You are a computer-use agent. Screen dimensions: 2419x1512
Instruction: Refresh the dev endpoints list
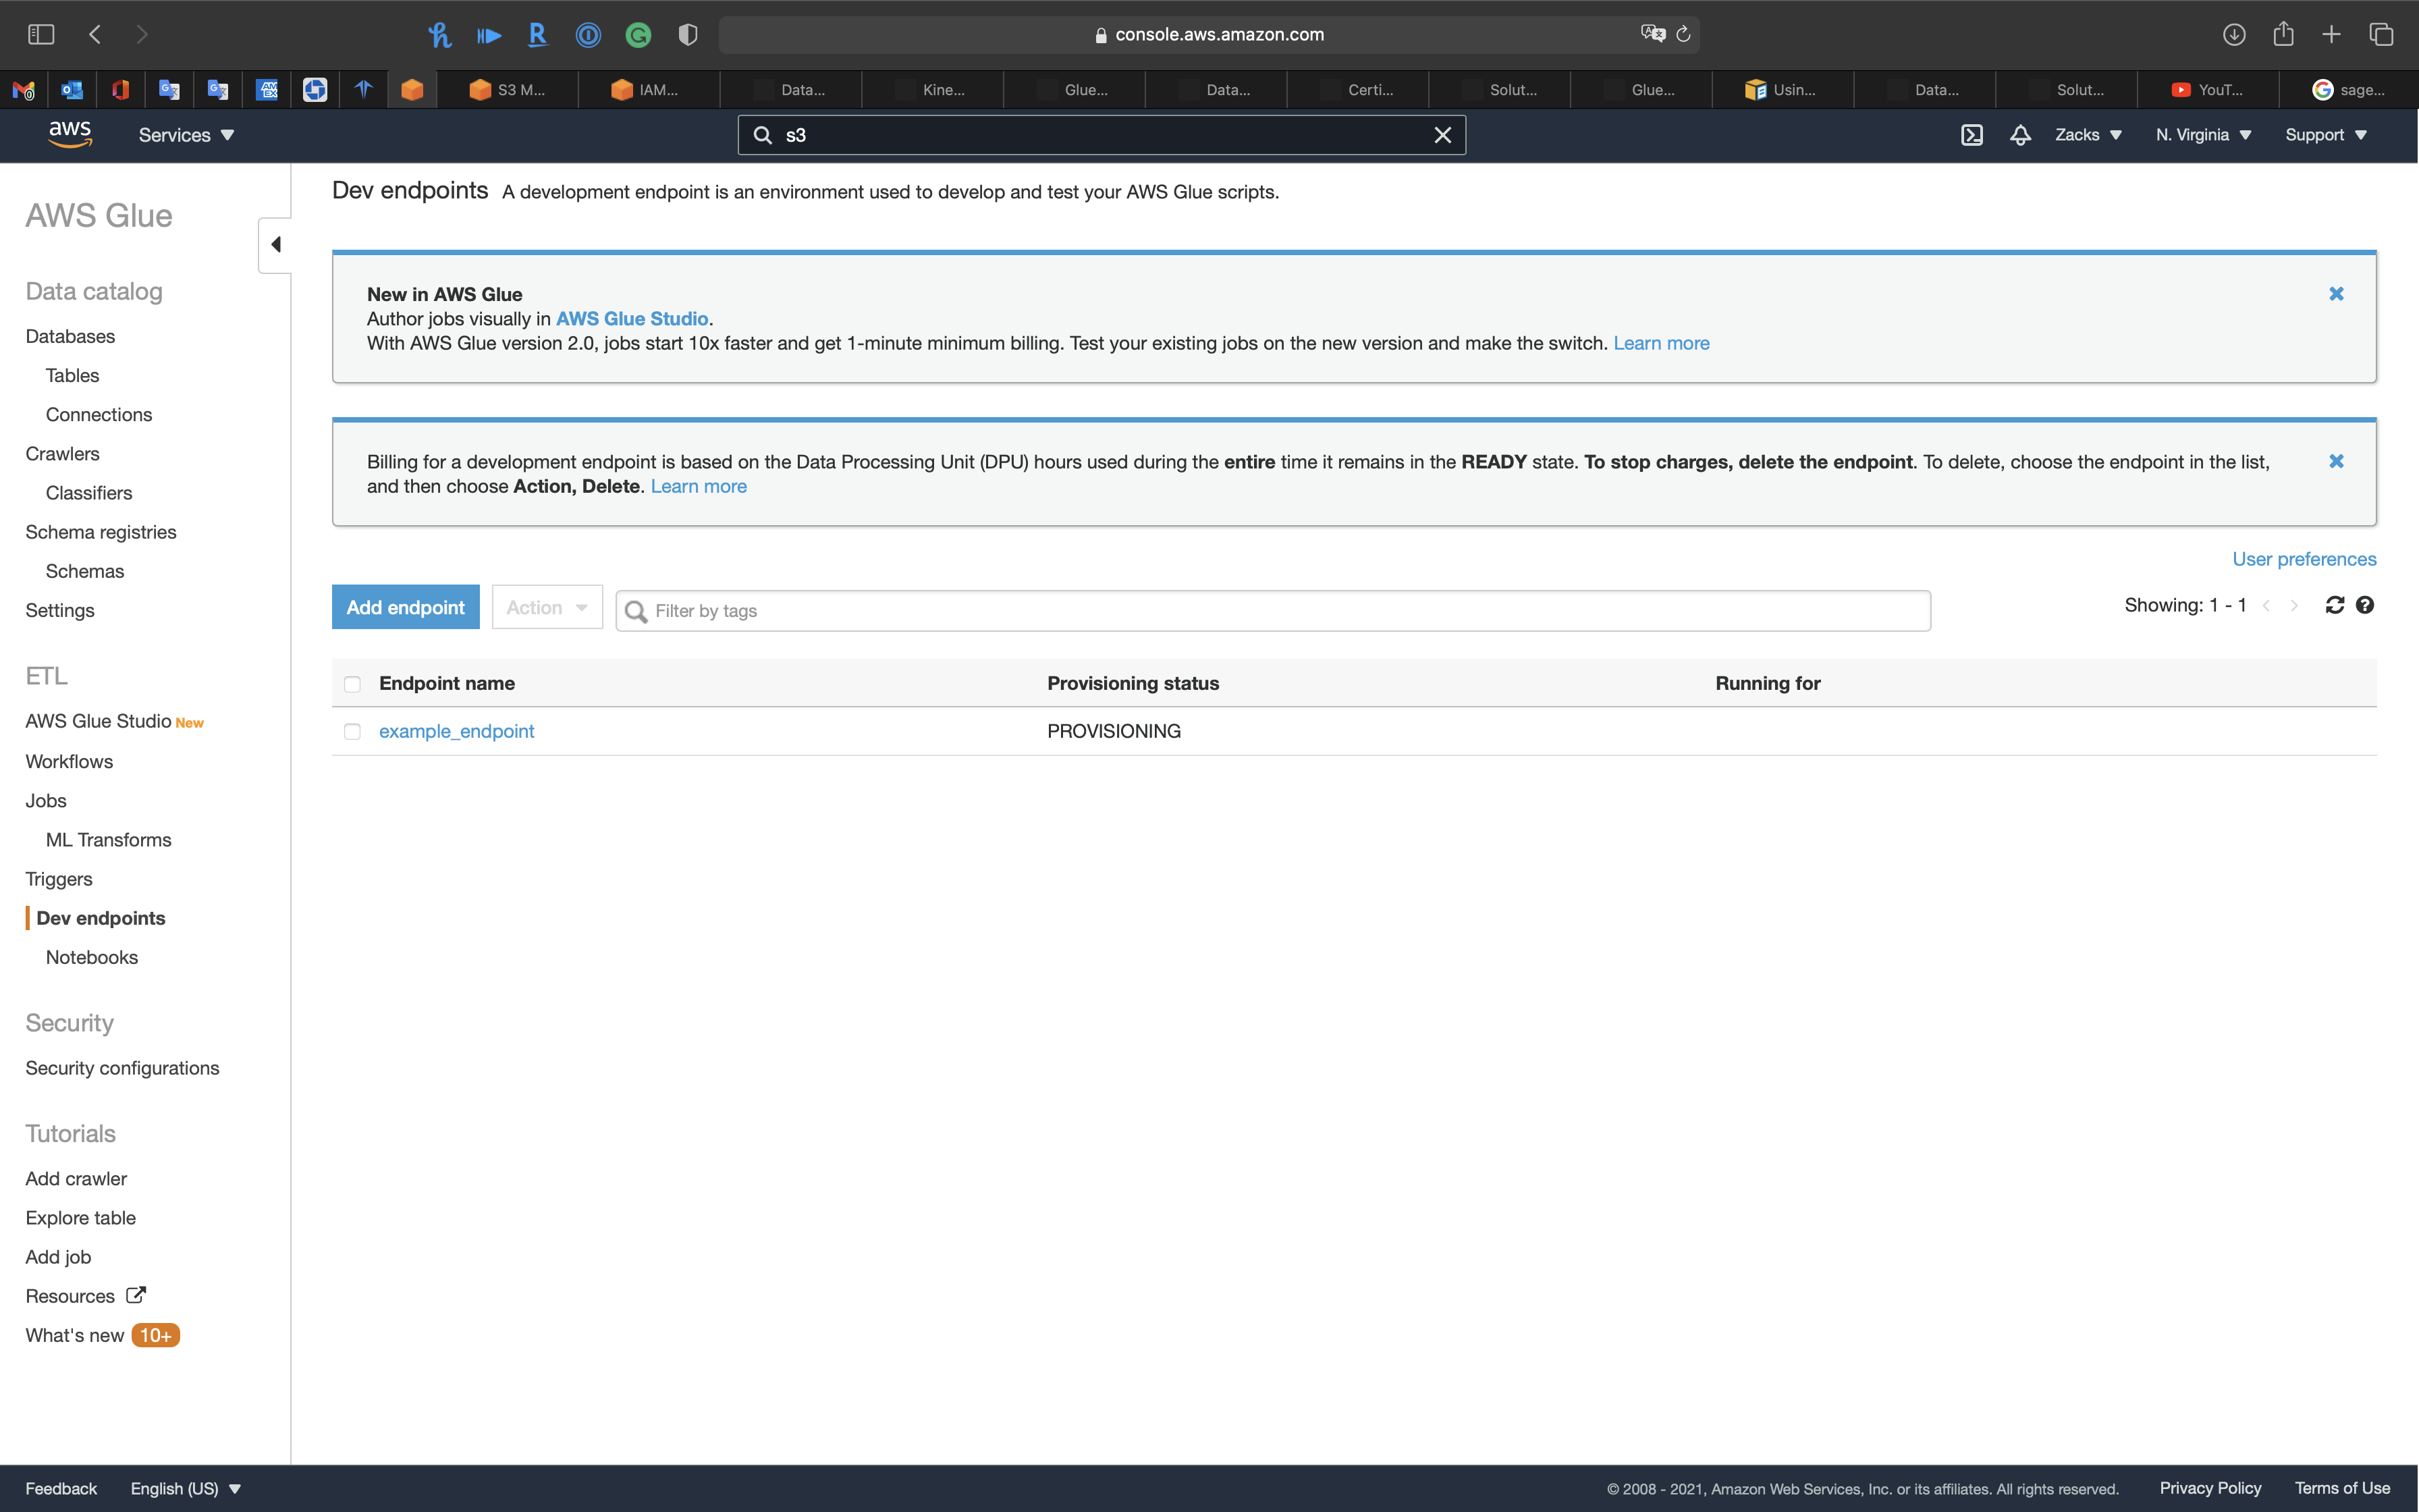click(2334, 605)
